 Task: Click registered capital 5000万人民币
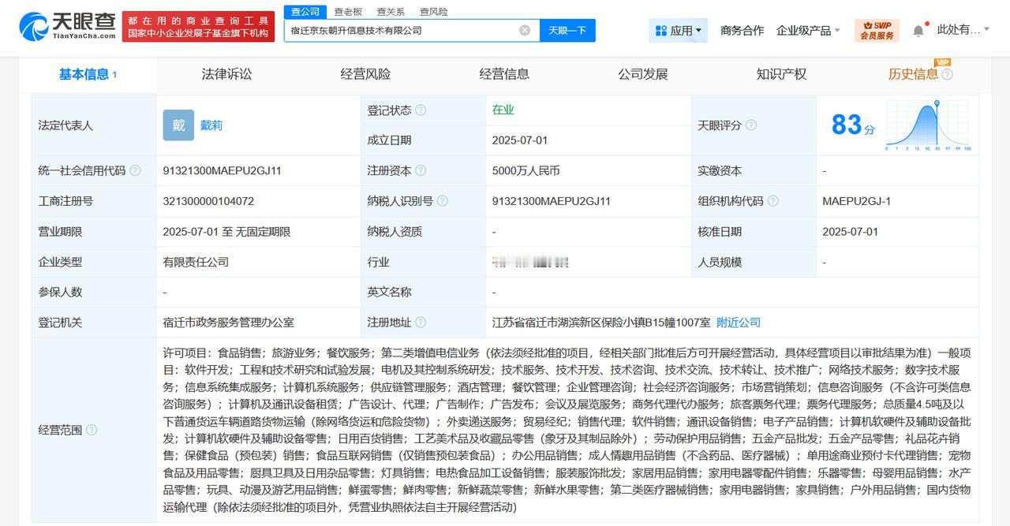click(526, 170)
